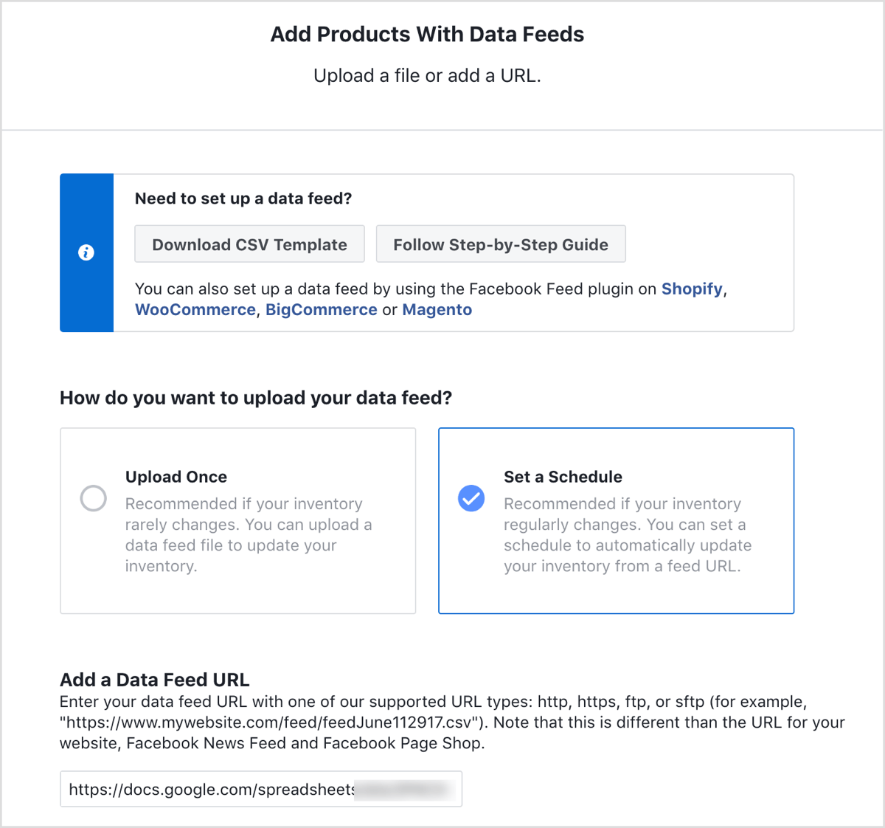Open the Follow Step-by-Step Guide button

click(501, 244)
